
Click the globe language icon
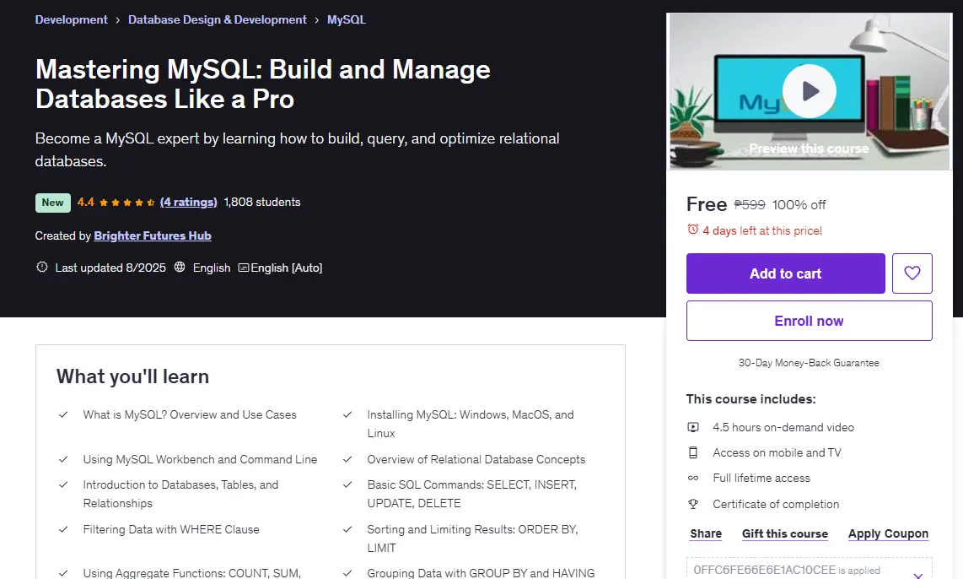[x=180, y=268]
